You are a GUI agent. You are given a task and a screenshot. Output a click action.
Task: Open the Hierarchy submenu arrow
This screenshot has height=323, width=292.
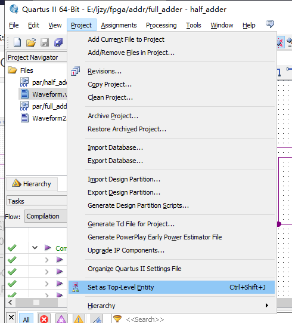pos(267,305)
